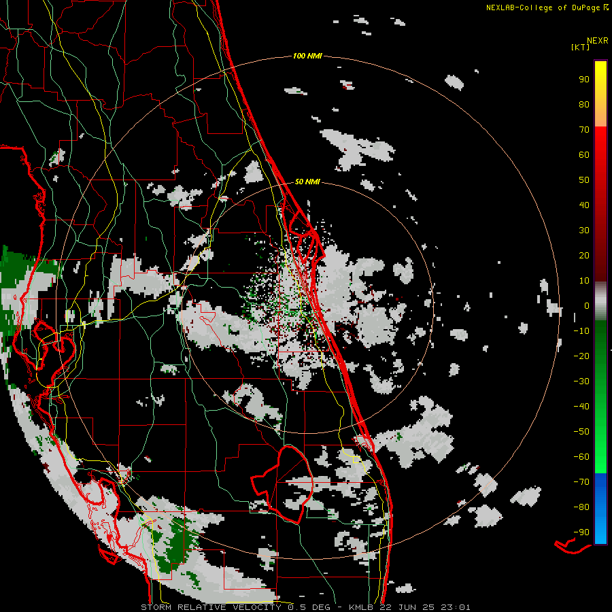This screenshot has width=612, height=612.
Task: Click the -70 value on velocity scale
Action: point(581,482)
